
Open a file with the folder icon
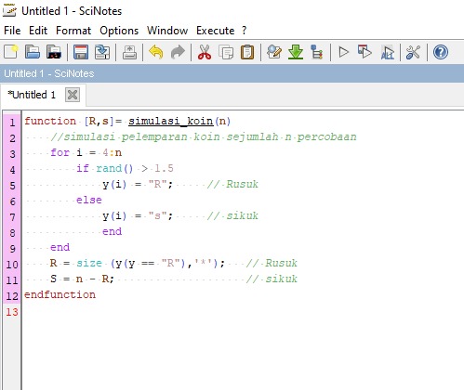33,52
